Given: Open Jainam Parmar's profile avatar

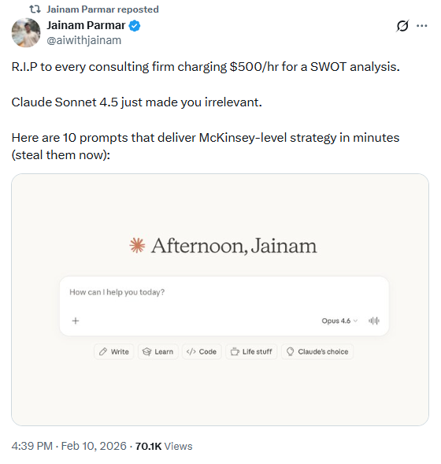Looking at the screenshot, I should click(26, 32).
